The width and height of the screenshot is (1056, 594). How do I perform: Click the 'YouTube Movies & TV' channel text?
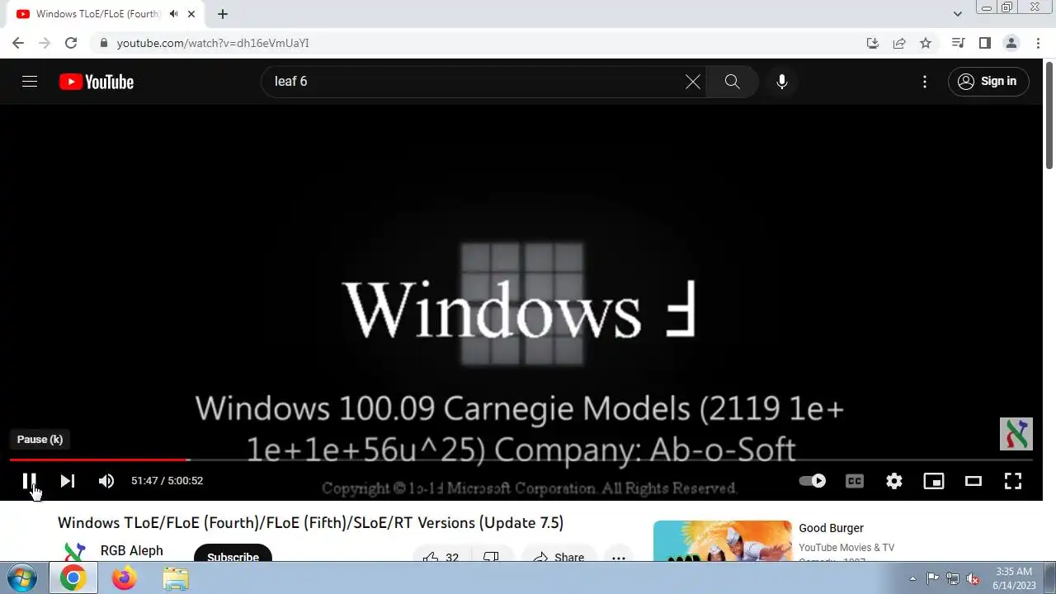click(846, 548)
